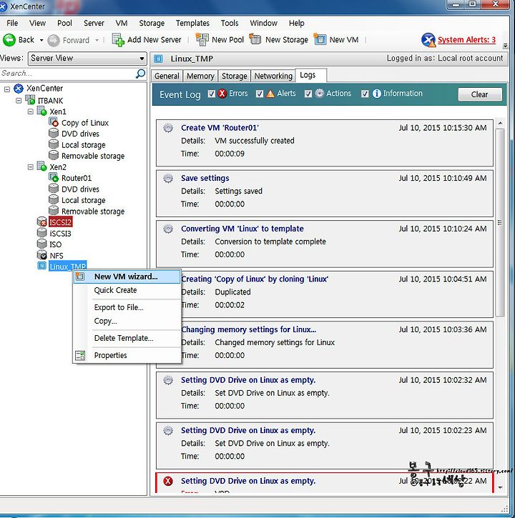Click the ISO storage repository icon

pos(41,244)
